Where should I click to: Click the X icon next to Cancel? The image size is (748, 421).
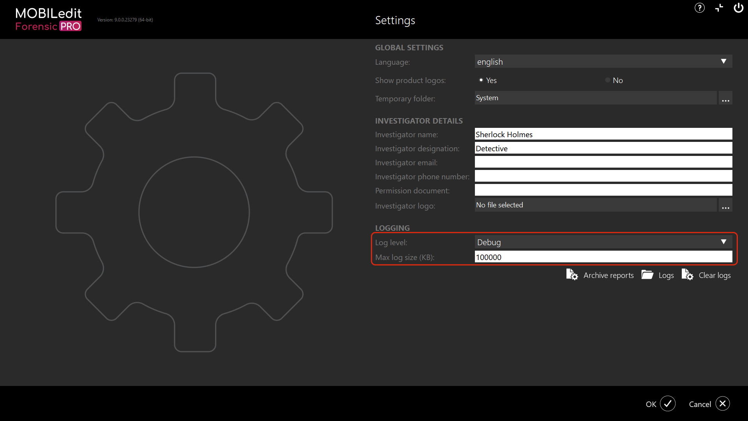(723, 404)
